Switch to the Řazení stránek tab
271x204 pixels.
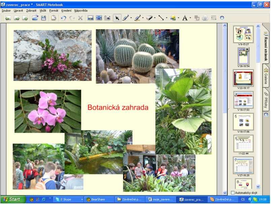point(266,46)
